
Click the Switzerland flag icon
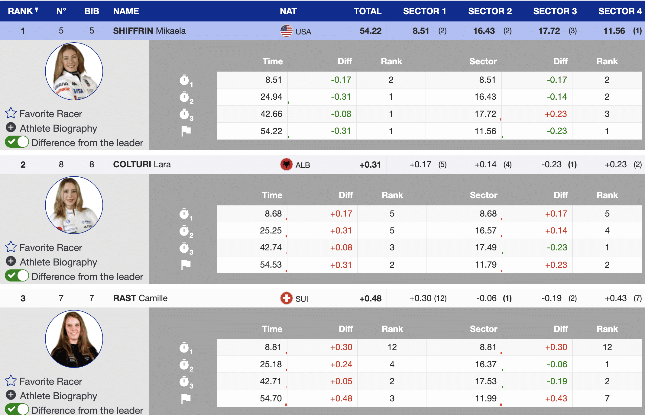click(x=286, y=298)
